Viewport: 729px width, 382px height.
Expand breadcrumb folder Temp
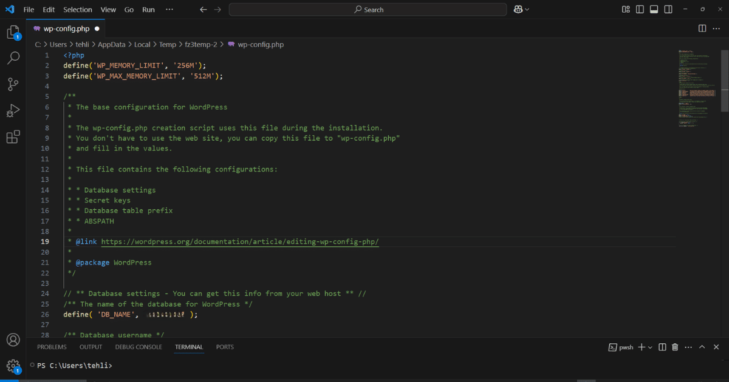tap(168, 44)
